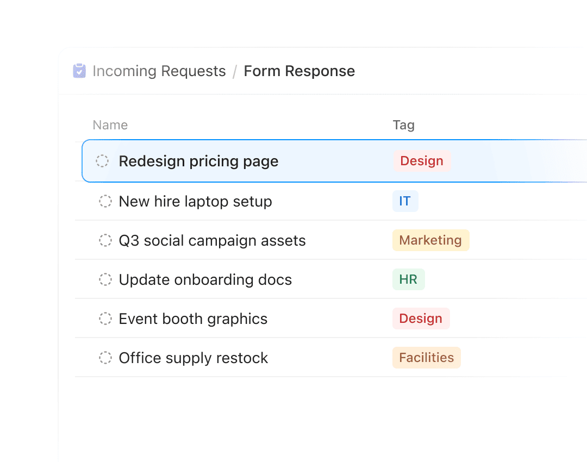This screenshot has height=462, width=587.
Task: Open the New hire laptop setup task
Action: click(195, 202)
